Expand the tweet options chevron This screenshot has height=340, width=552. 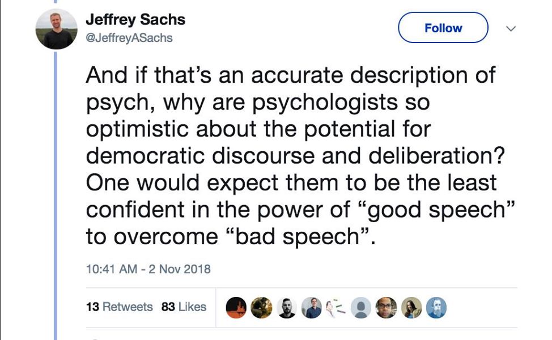tap(511, 28)
